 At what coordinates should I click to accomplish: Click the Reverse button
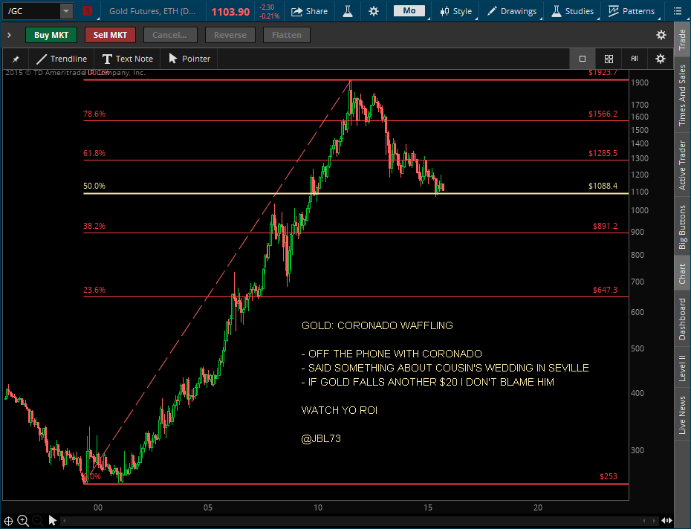tap(230, 35)
